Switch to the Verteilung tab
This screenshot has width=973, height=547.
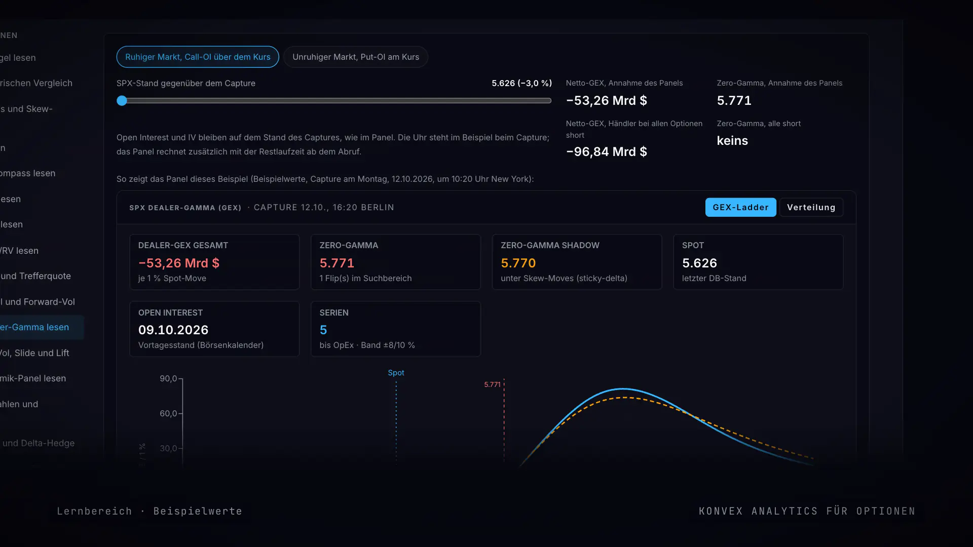pos(811,207)
